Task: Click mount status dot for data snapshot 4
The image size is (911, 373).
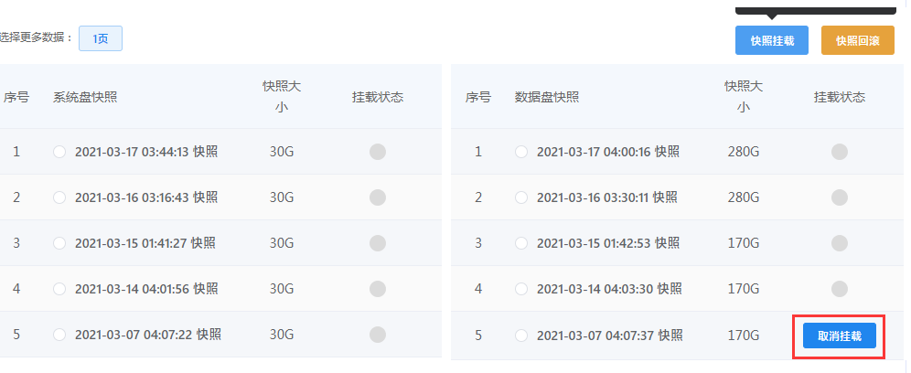Action: point(840,289)
